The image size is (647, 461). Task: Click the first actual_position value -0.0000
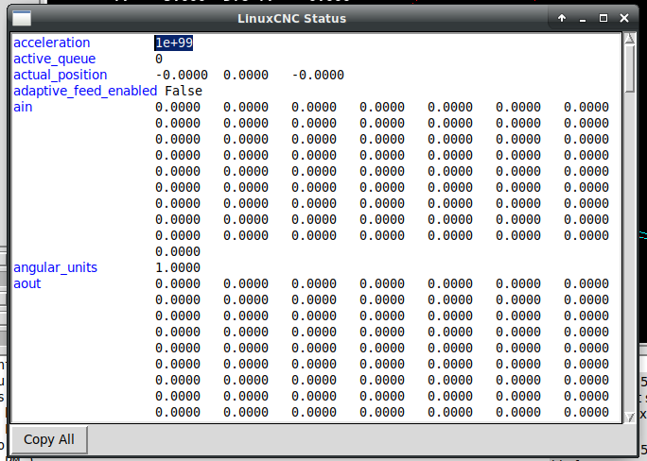[182, 75]
